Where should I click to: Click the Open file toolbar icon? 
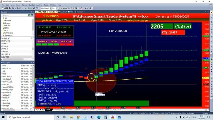click(5, 8)
